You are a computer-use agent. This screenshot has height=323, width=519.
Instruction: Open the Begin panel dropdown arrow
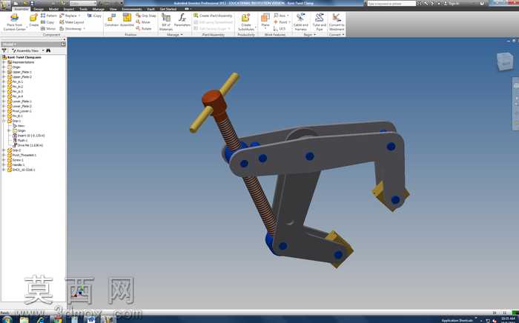pos(314,35)
